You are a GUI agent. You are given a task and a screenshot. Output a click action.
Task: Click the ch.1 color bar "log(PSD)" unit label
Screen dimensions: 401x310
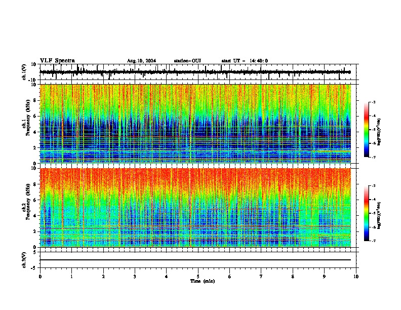[x=379, y=132]
